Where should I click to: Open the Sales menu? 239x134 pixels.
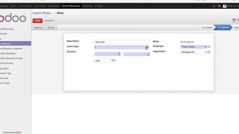pos(13,6)
